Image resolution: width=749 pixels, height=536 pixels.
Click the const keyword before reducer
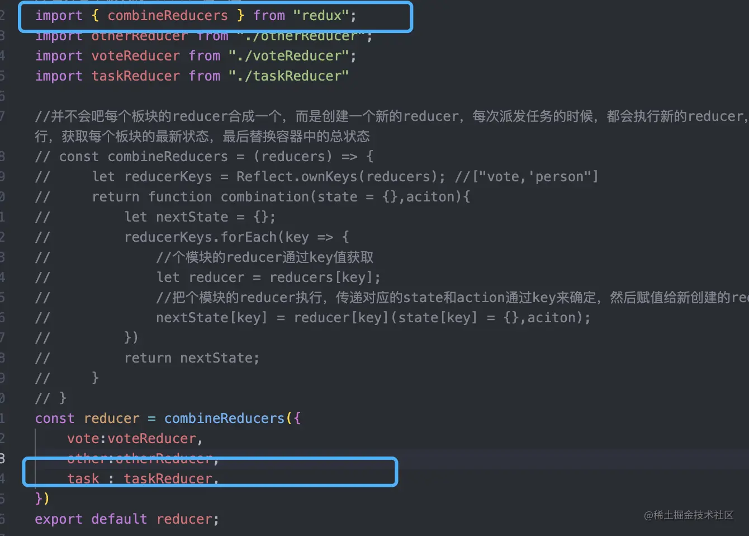coord(55,419)
